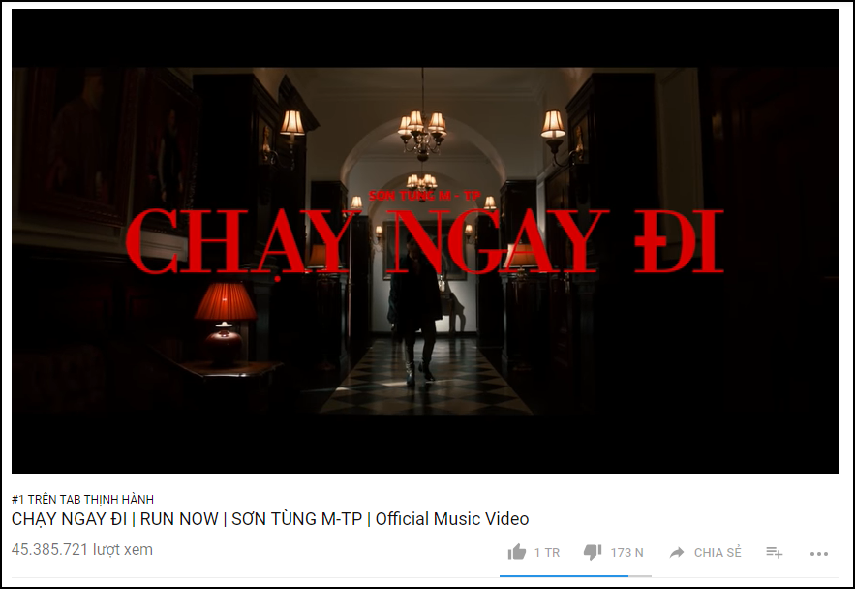Image resolution: width=855 pixels, height=589 pixels.
Task: Open the save to playlist icon
Action: (x=775, y=553)
